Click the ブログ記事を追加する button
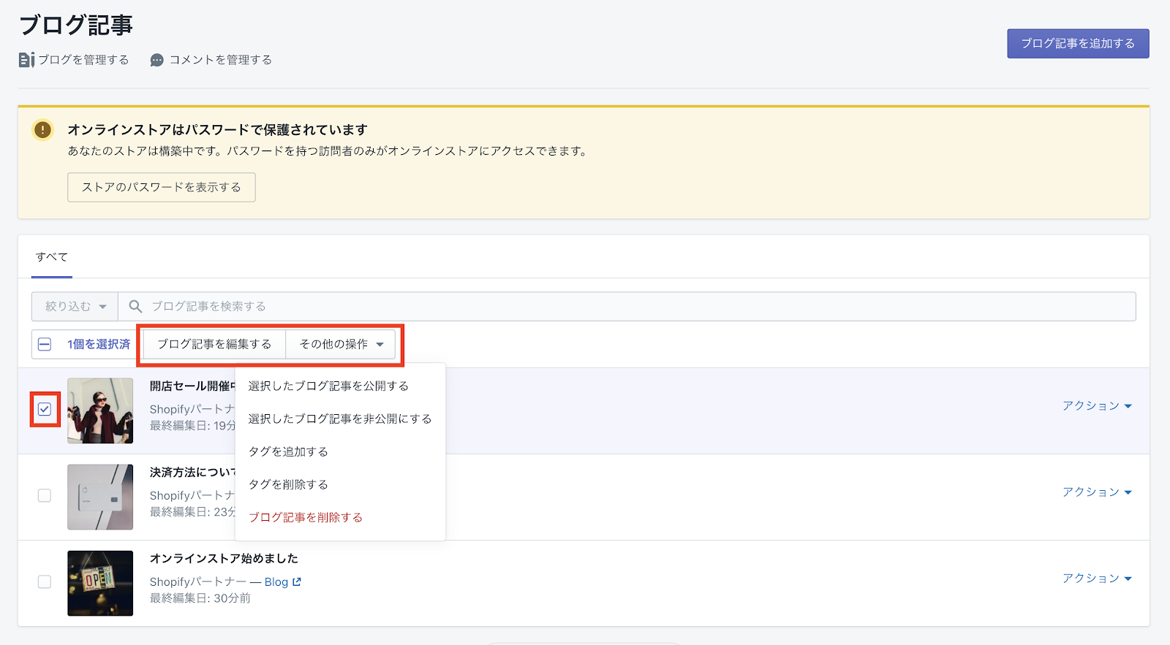 coord(1077,44)
